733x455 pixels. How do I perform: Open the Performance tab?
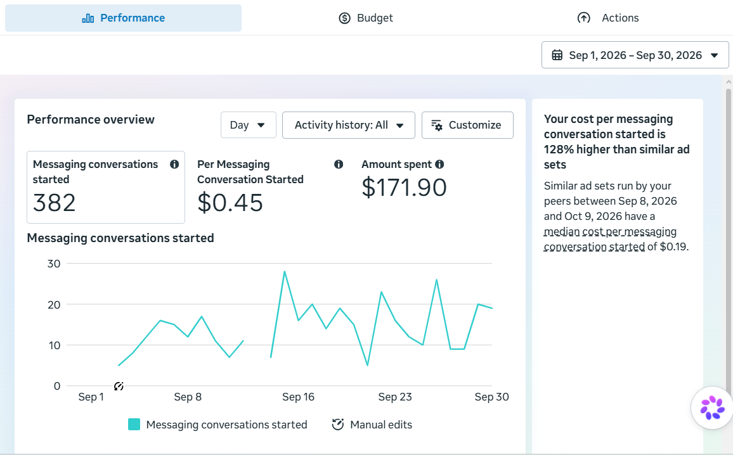click(x=124, y=18)
